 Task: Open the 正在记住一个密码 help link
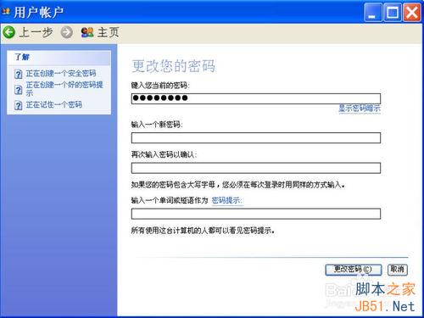coord(54,105)
